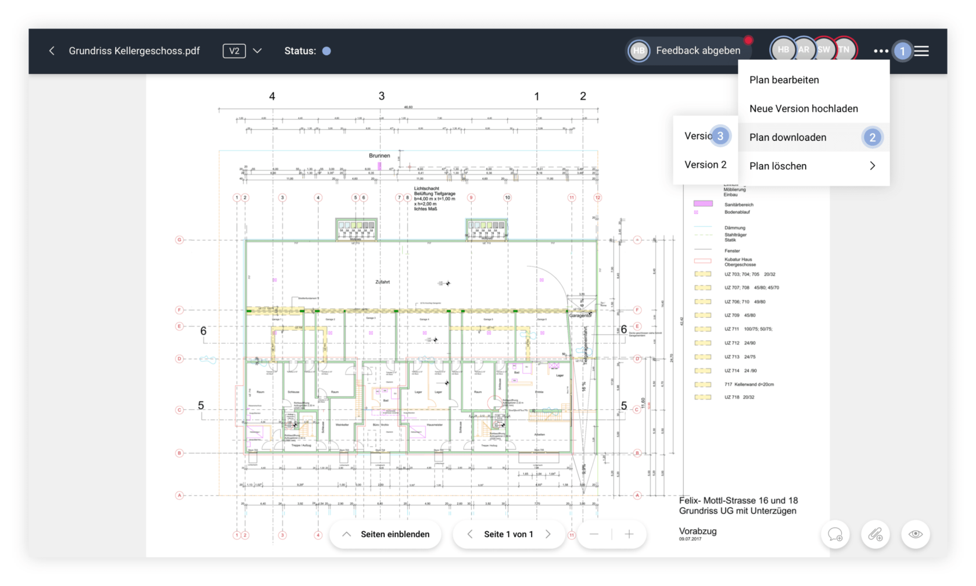Click the magenta Sanitärbereich legend swatch
This screenshot has height=586, width=976.
703,203
